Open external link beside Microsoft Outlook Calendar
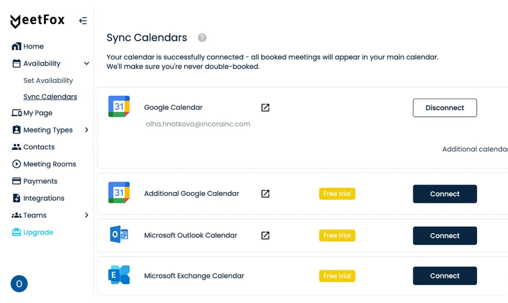 pyautogui.click(x=265, y=236)
